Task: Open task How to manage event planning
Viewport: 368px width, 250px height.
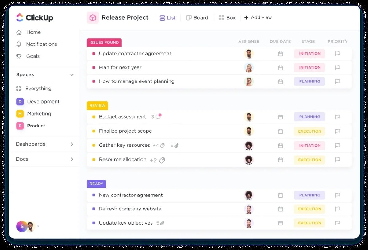Action: pos(136,81)
